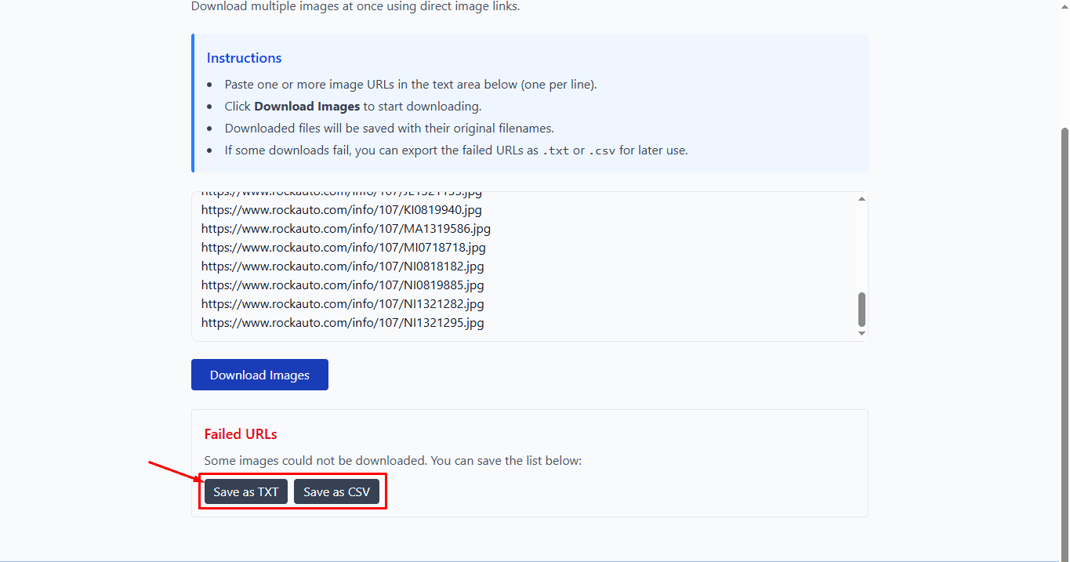Click the MI0718718.jpg URL line
The width and height of the screenshot is (1070, 562).
click(x=343, y=247)
